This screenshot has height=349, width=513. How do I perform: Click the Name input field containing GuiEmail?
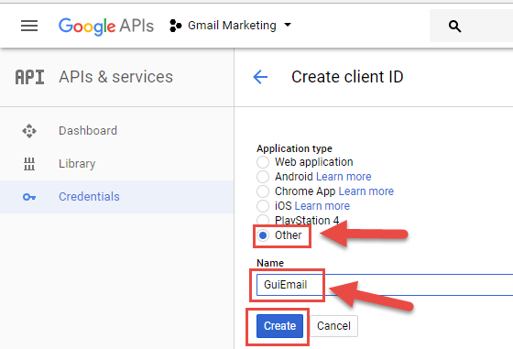coord(385,285)
